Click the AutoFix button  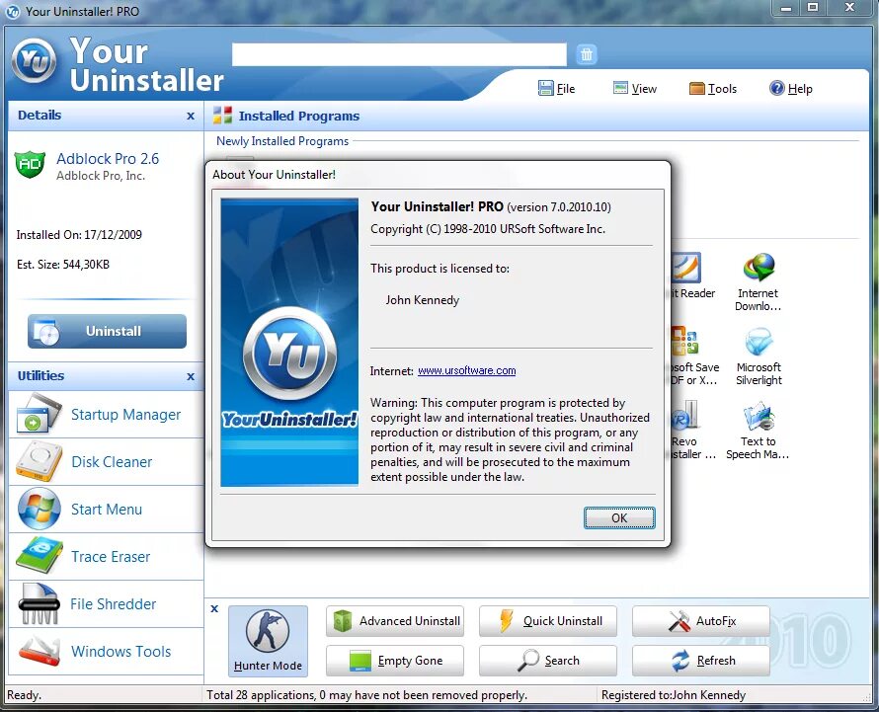coord(701,621)
